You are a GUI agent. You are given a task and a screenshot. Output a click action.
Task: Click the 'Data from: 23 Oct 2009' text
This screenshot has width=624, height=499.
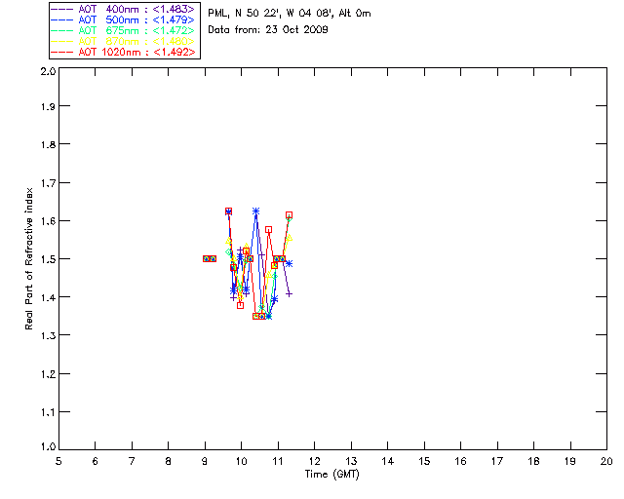268,29
